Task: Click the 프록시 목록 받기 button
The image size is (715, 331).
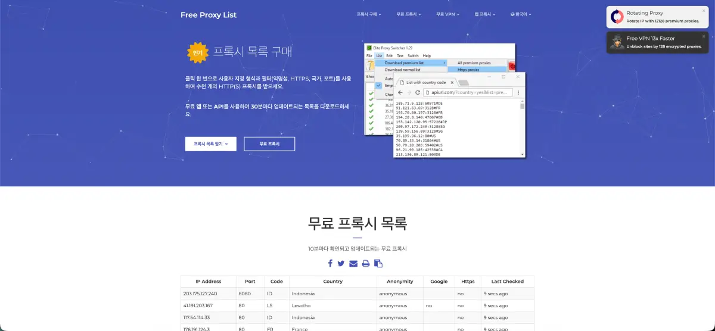Action: pos(211,144)
